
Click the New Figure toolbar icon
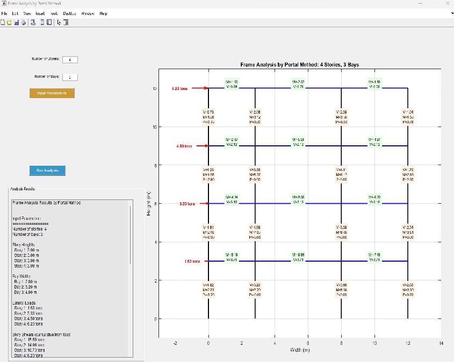(x=3, y=23)
